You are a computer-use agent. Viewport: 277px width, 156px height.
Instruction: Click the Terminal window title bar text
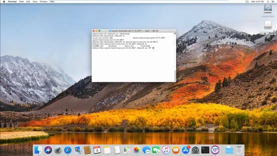(x=135, y=31)
